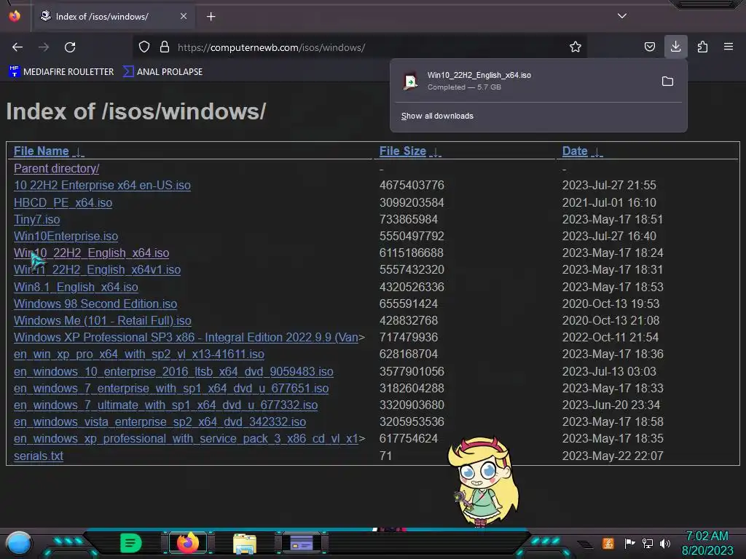Open the purple window app on taskbar
The image size is (746, 559).
pos(302,543)
